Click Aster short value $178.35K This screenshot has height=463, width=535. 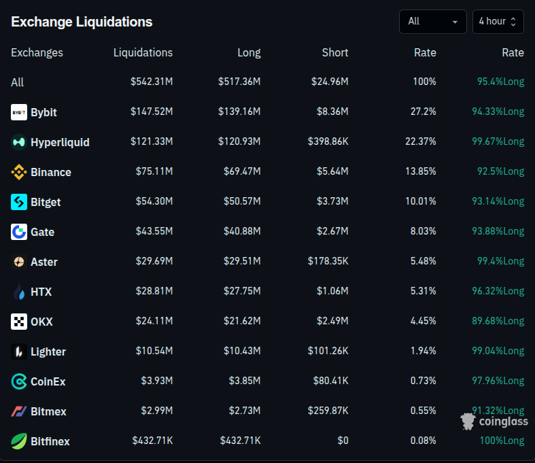click(x=328, y=261)
